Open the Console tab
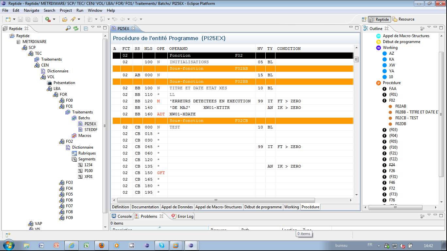447x251 pixels. [122, 216]
